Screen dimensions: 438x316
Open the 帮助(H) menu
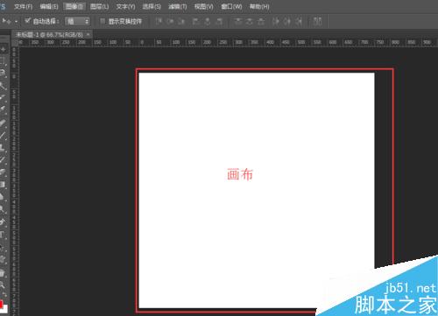[x=259, y=6]
